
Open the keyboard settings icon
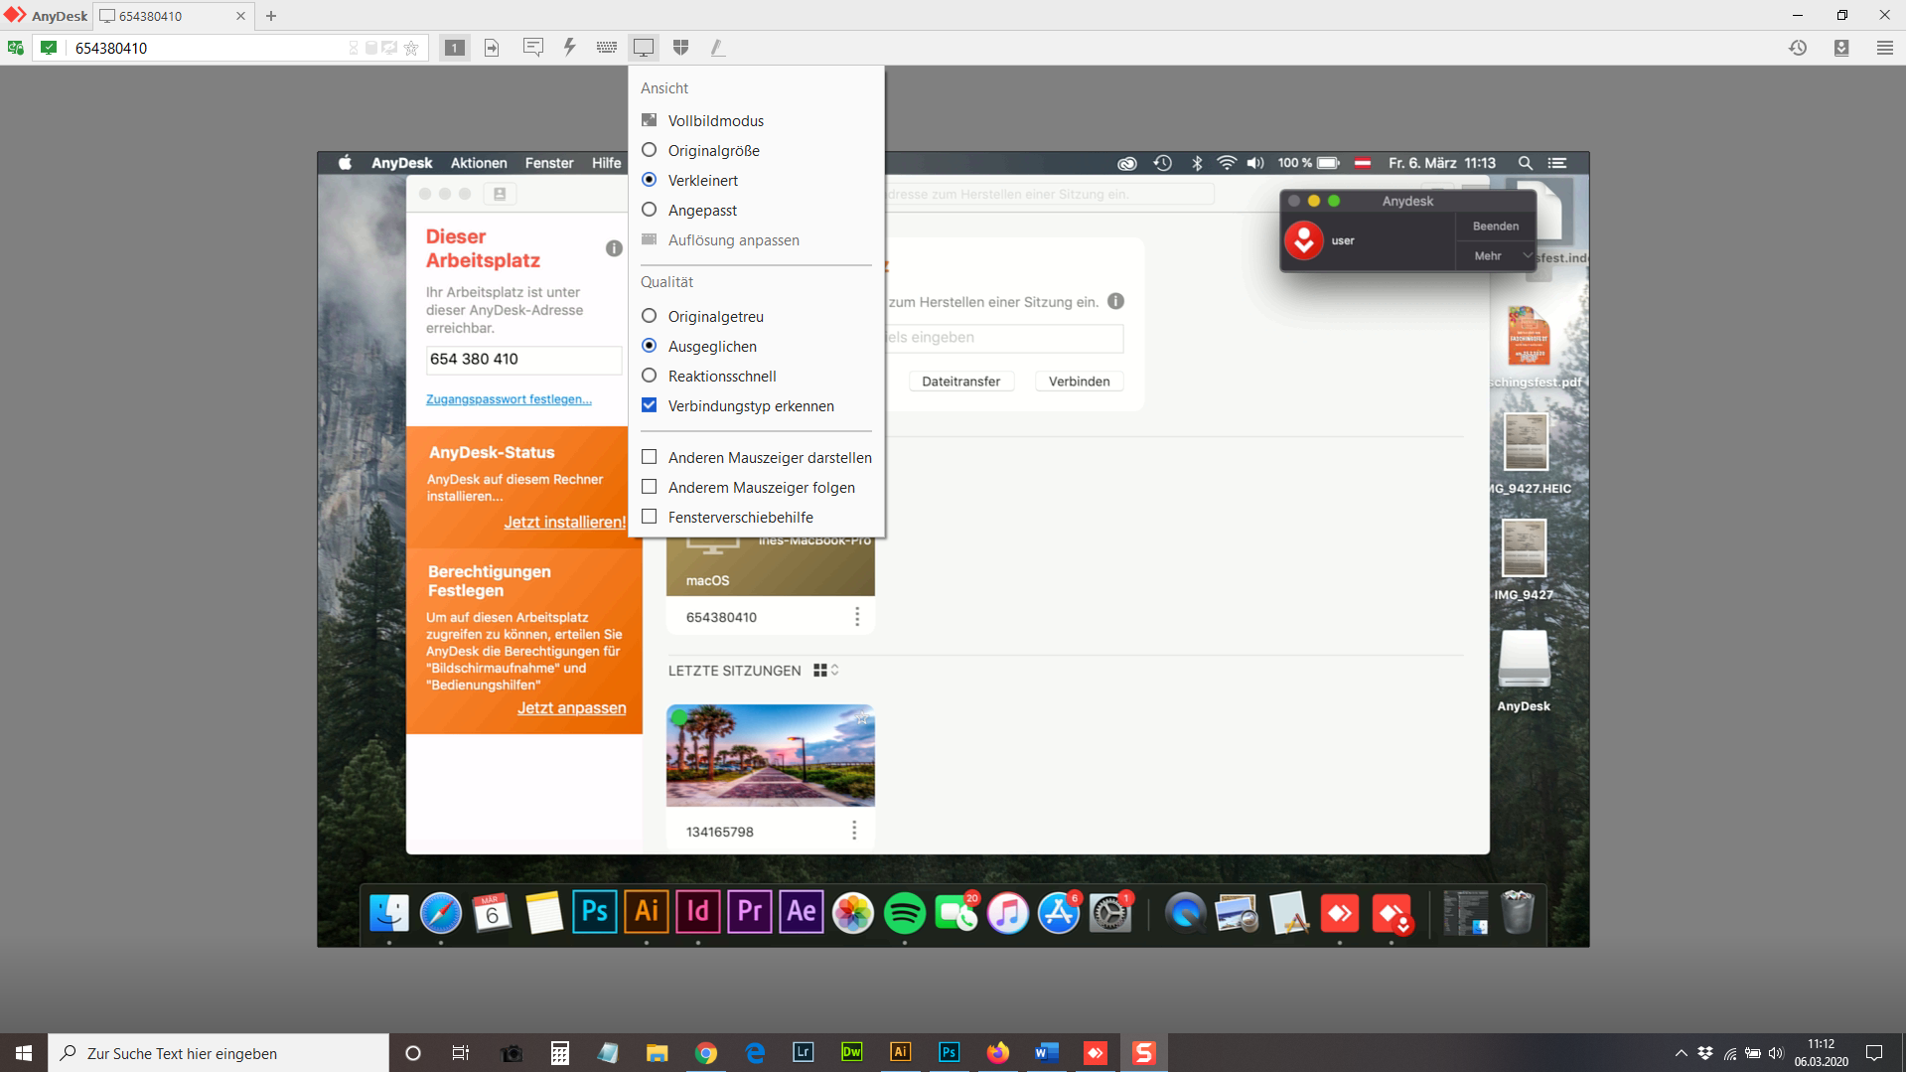click(x=606, y=47)
